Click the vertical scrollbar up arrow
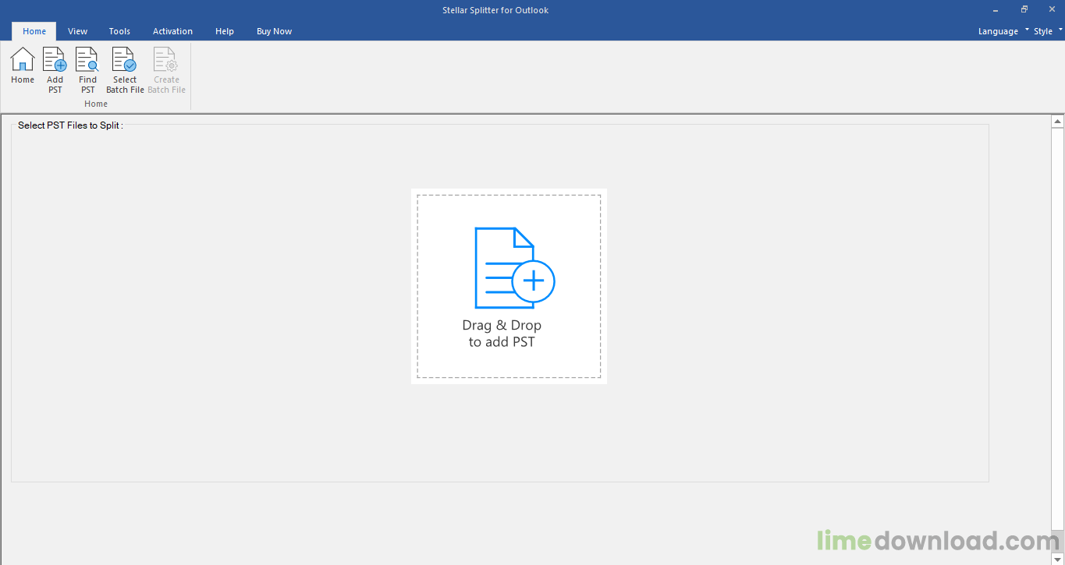 [1058, 120]
